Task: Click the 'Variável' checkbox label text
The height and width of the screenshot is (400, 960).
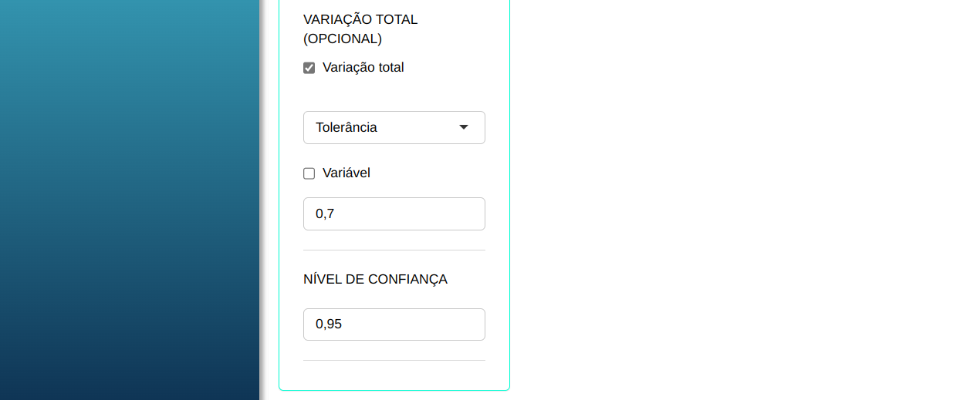Action: 346,173
